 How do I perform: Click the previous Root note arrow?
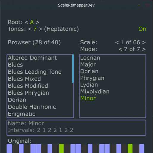point(26,22)
